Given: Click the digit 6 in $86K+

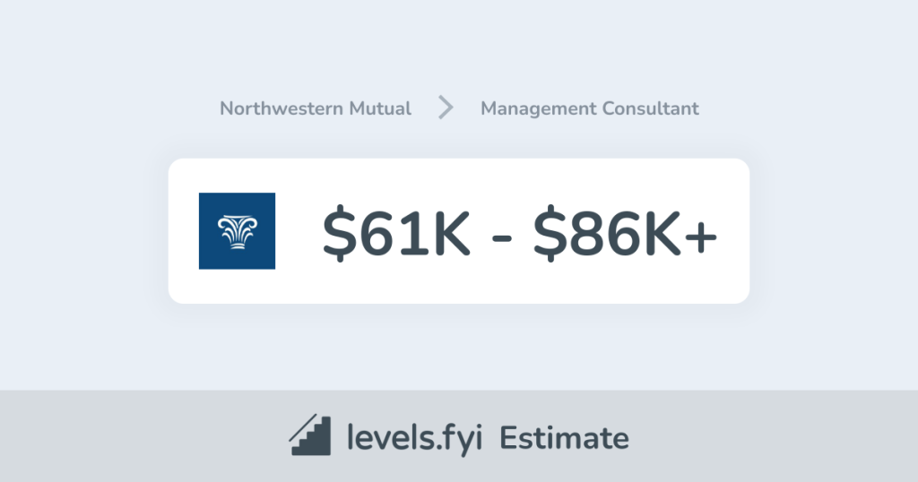Looking at the screenshot, I should 624,233.
